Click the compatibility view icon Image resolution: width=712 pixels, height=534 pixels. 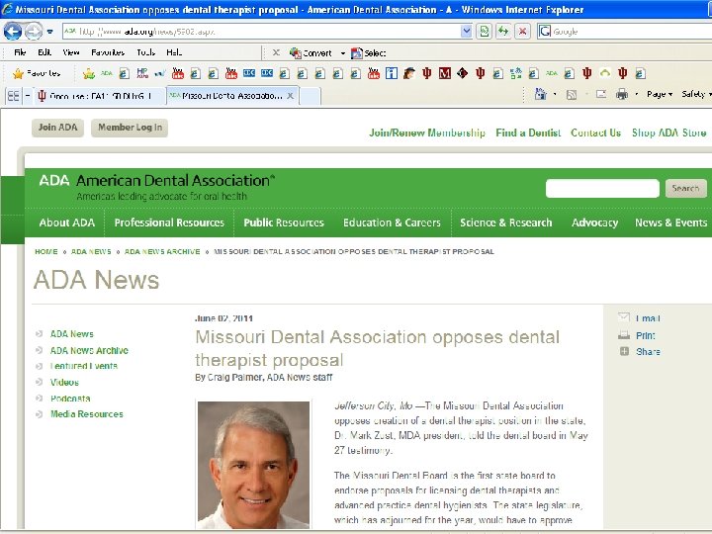click(485, 32)
